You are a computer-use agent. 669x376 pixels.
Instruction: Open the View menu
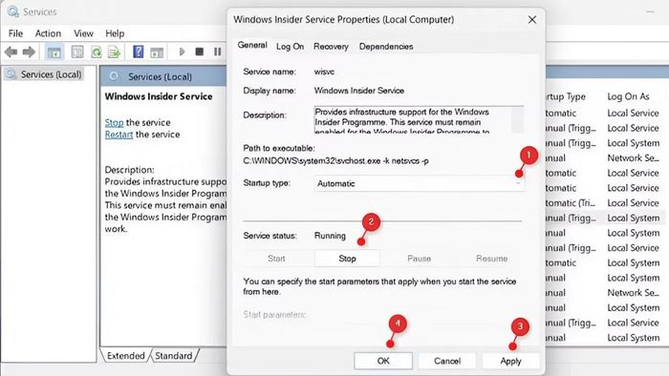83,33
